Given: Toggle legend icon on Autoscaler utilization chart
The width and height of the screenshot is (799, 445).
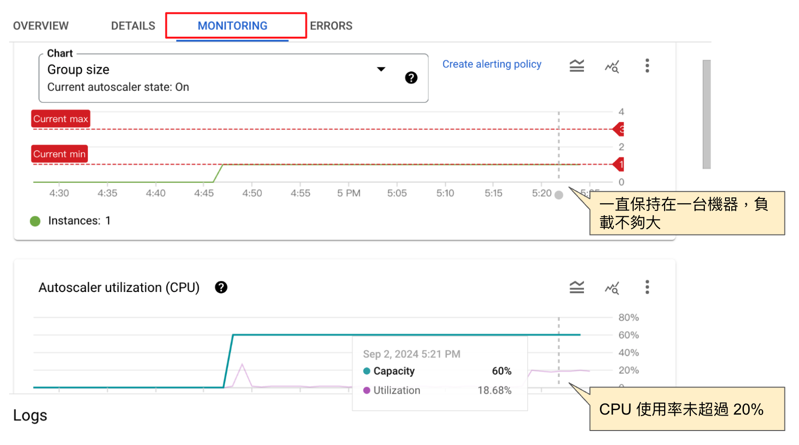Looking at the screenshot, I should coord(577,288).
